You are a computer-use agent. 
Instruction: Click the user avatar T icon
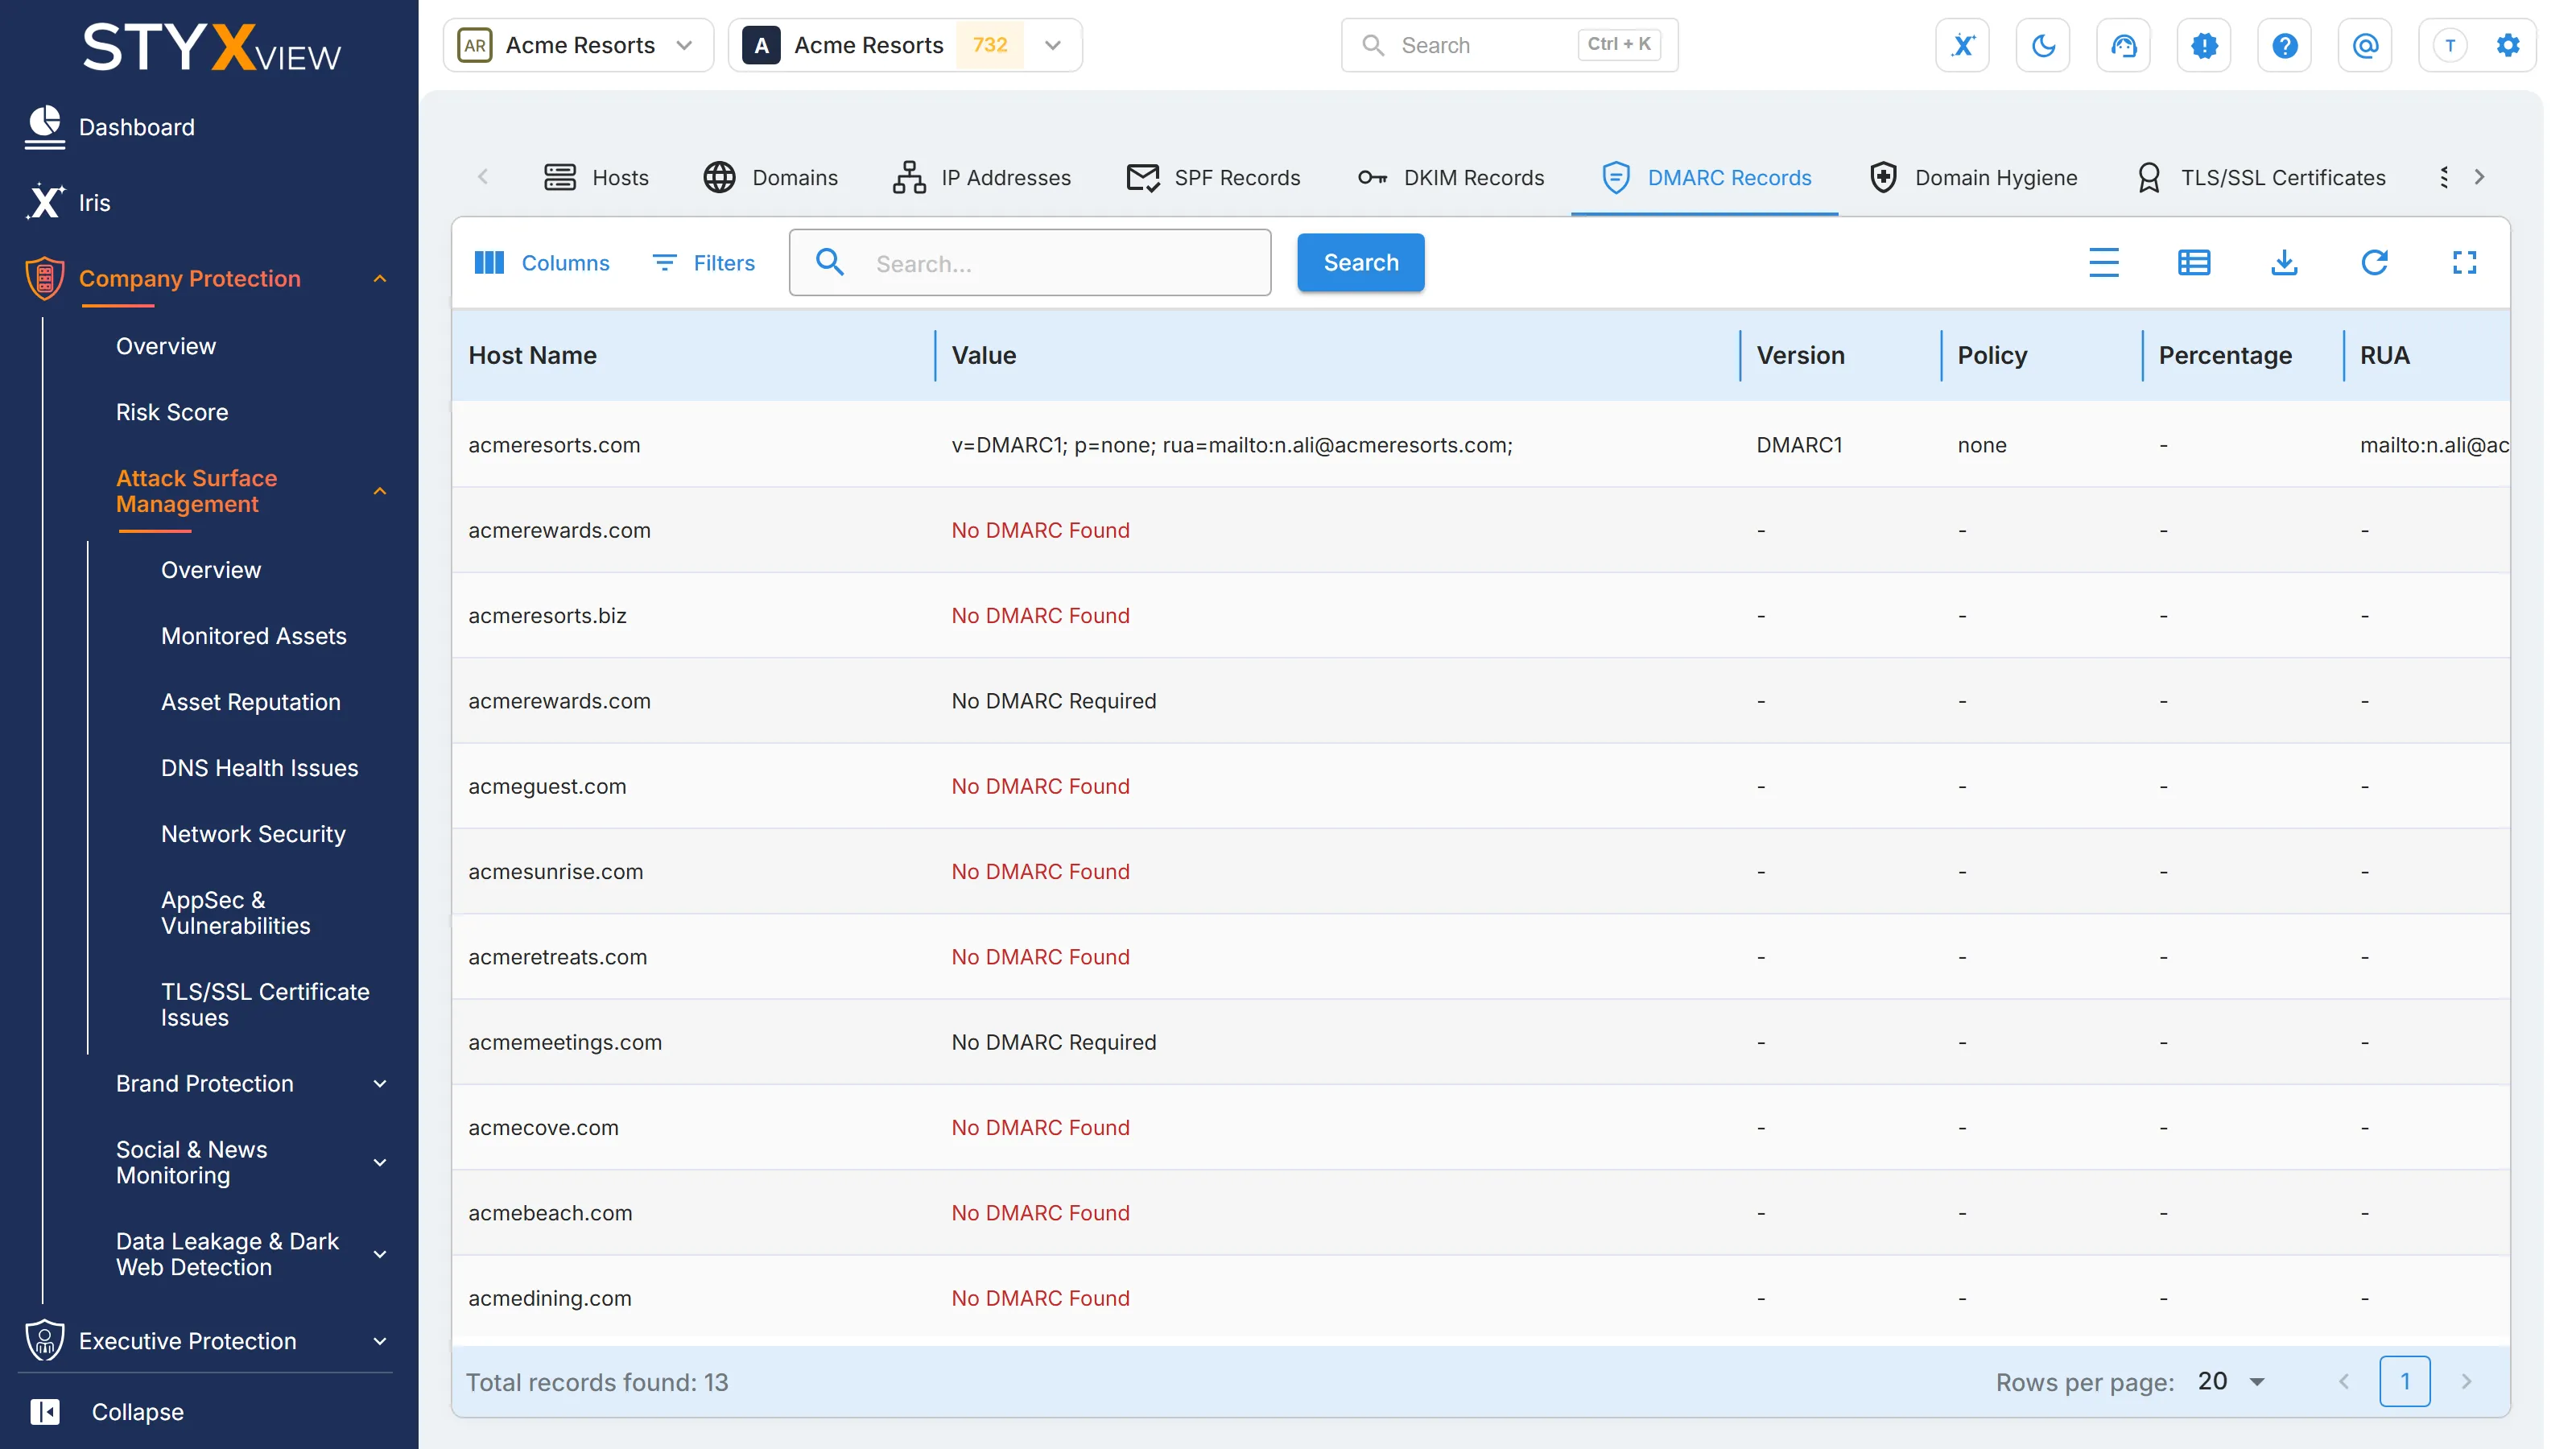[2449, 45]
